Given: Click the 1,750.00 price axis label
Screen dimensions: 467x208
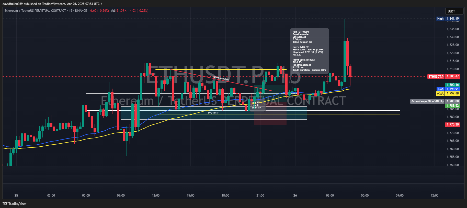Looking at the screenshot, I should click(x=453, y=165).
